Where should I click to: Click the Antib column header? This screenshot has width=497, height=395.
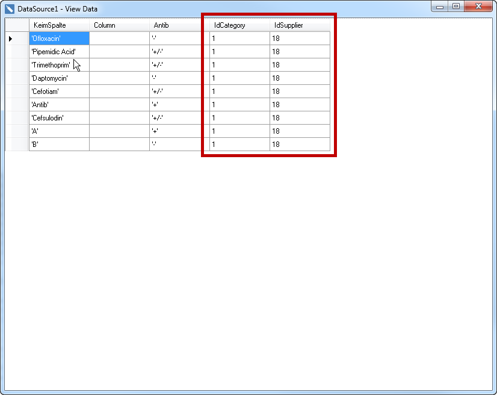coord(180,25)
